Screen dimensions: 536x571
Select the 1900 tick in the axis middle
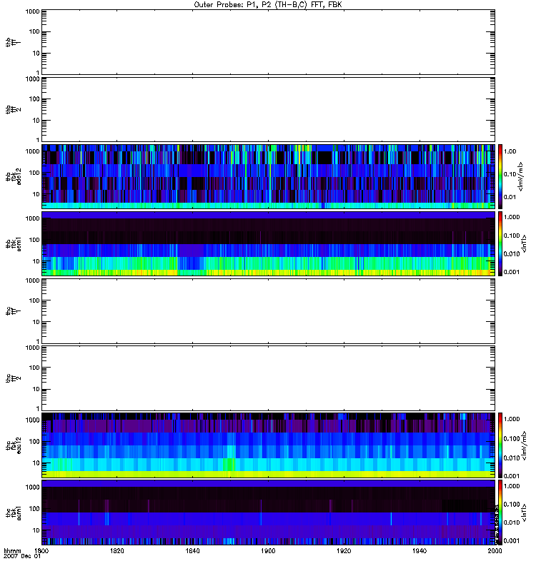point(268,551)
